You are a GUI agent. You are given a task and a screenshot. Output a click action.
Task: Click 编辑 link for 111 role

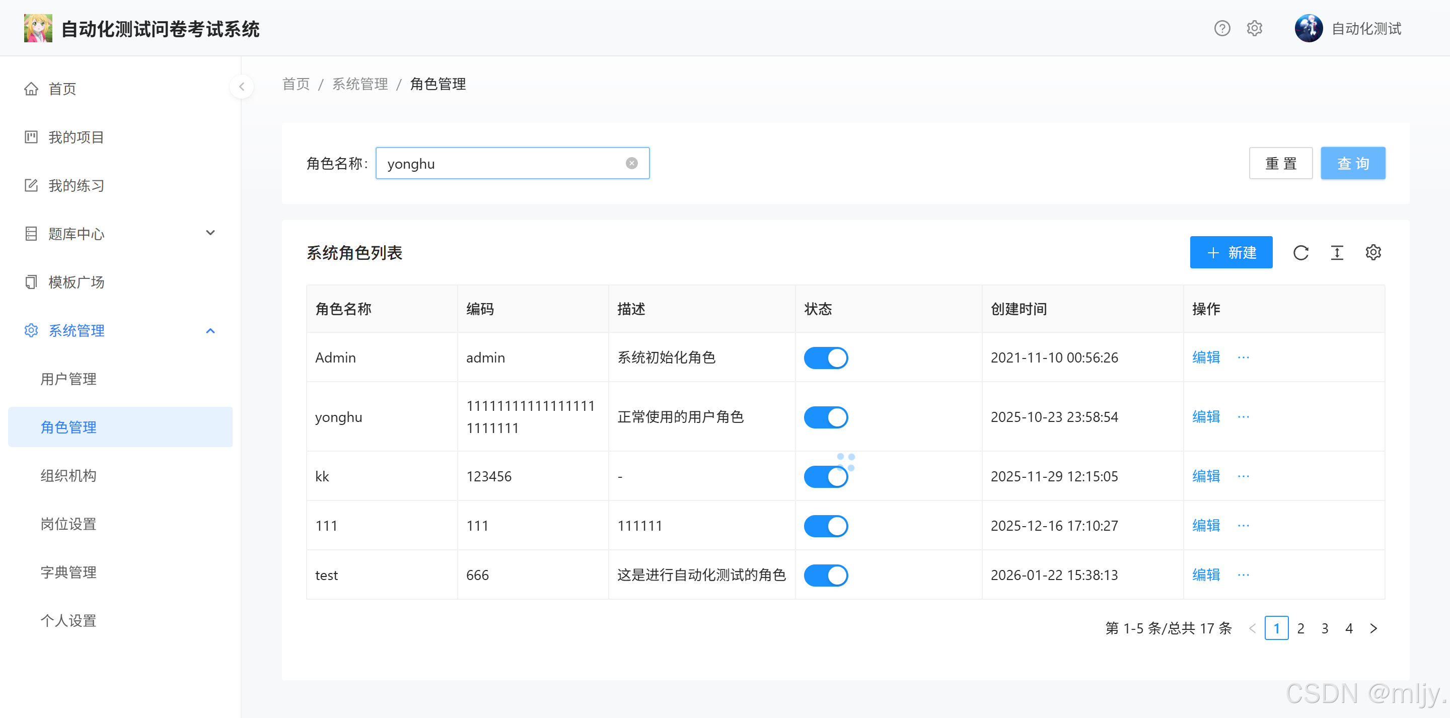pos(1206,526)
